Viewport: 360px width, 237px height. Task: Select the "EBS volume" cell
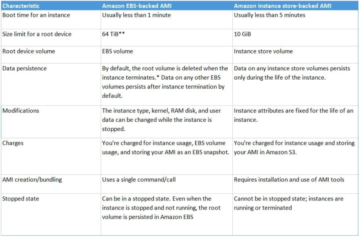click(x=118, y=51)
